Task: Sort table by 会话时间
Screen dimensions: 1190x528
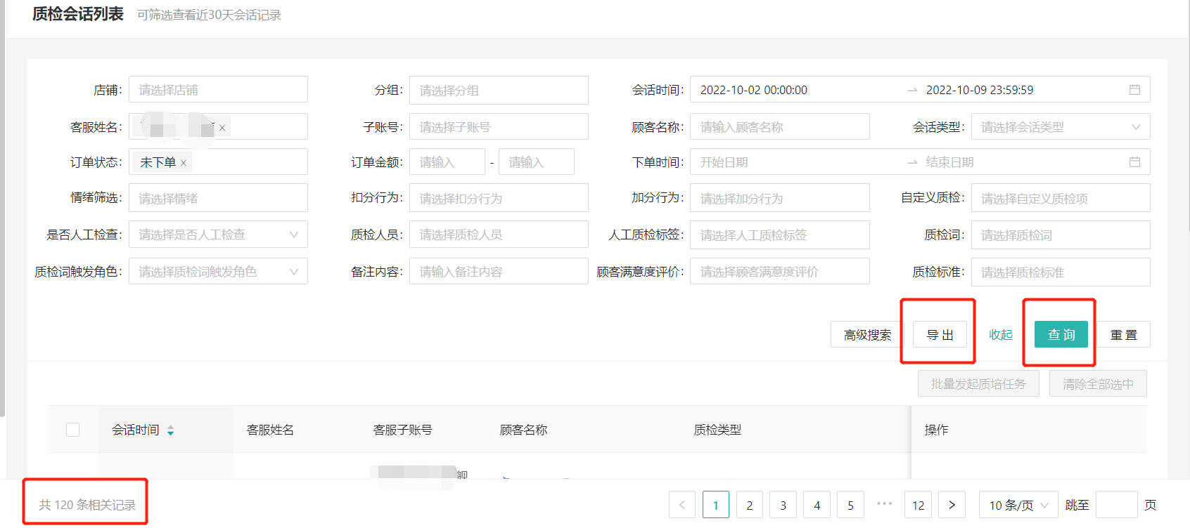Action: (170, 430)
